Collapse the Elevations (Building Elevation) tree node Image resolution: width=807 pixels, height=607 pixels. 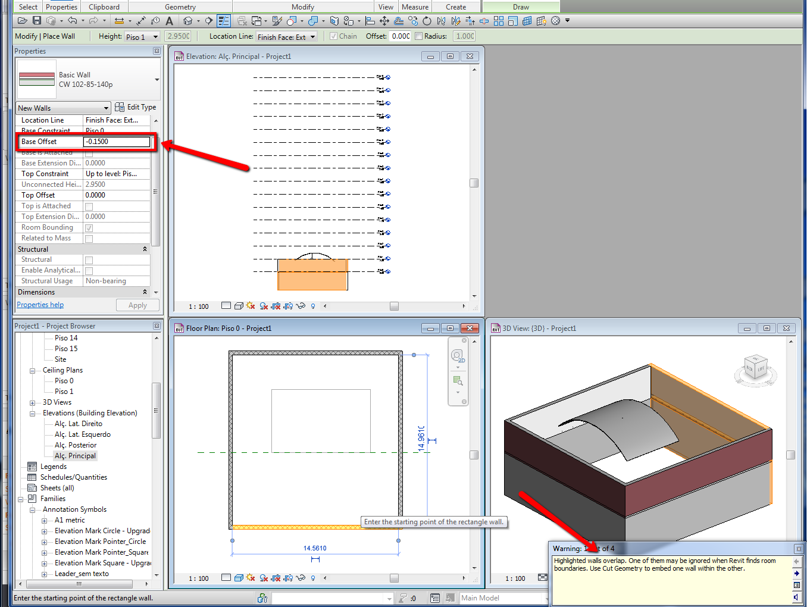pyautogui.click(x=32, y=414)
